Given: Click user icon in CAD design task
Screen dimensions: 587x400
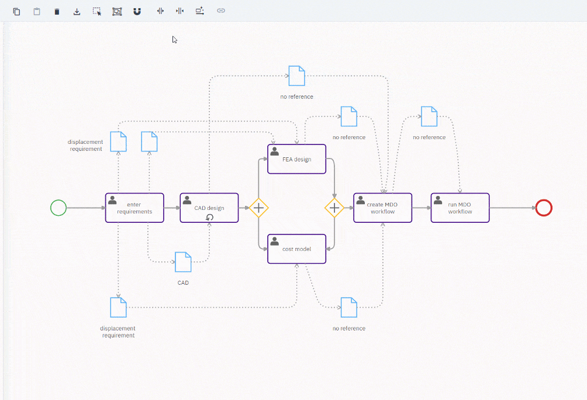Looking at the screenshot, I should point(187,201).
